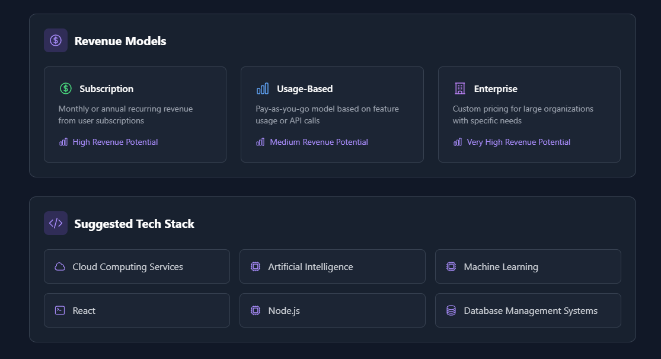Click the Very High Revenue Potential label

(518, 142)
